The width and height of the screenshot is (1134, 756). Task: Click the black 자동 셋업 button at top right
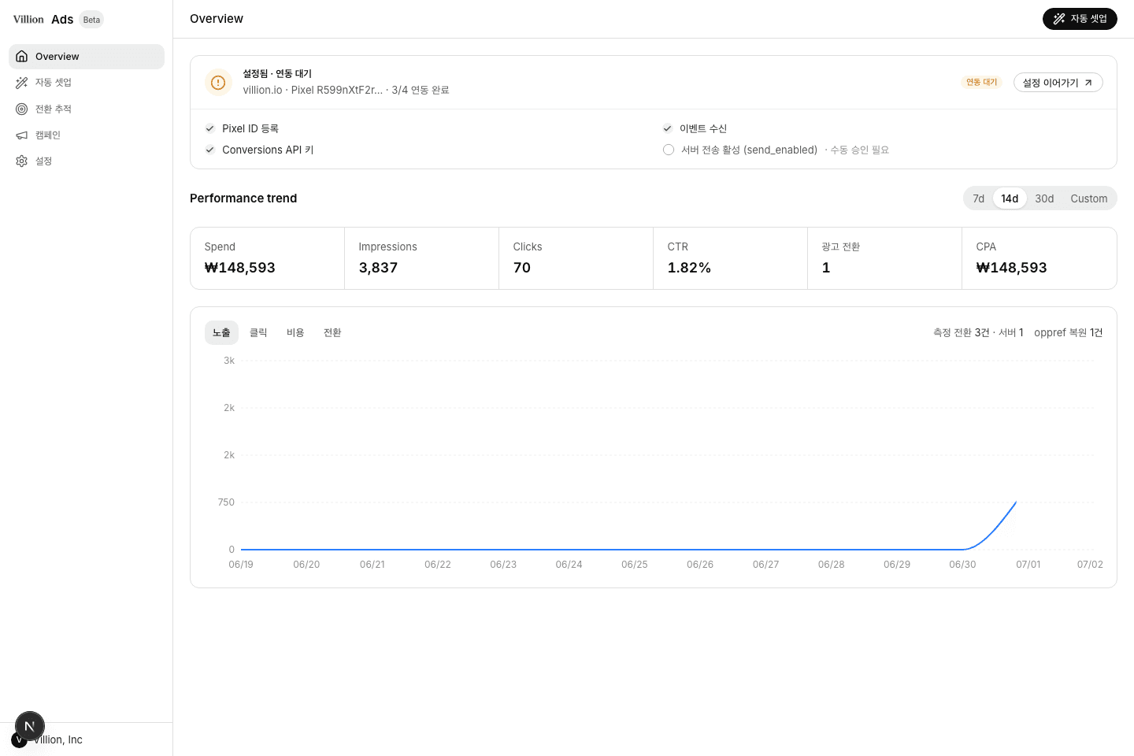coord(1080,19)
